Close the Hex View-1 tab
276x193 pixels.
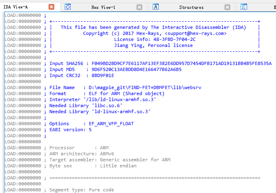point(139,7)
